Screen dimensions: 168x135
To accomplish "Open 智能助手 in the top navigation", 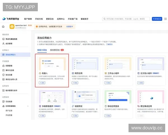I will (x=85, y=19).
